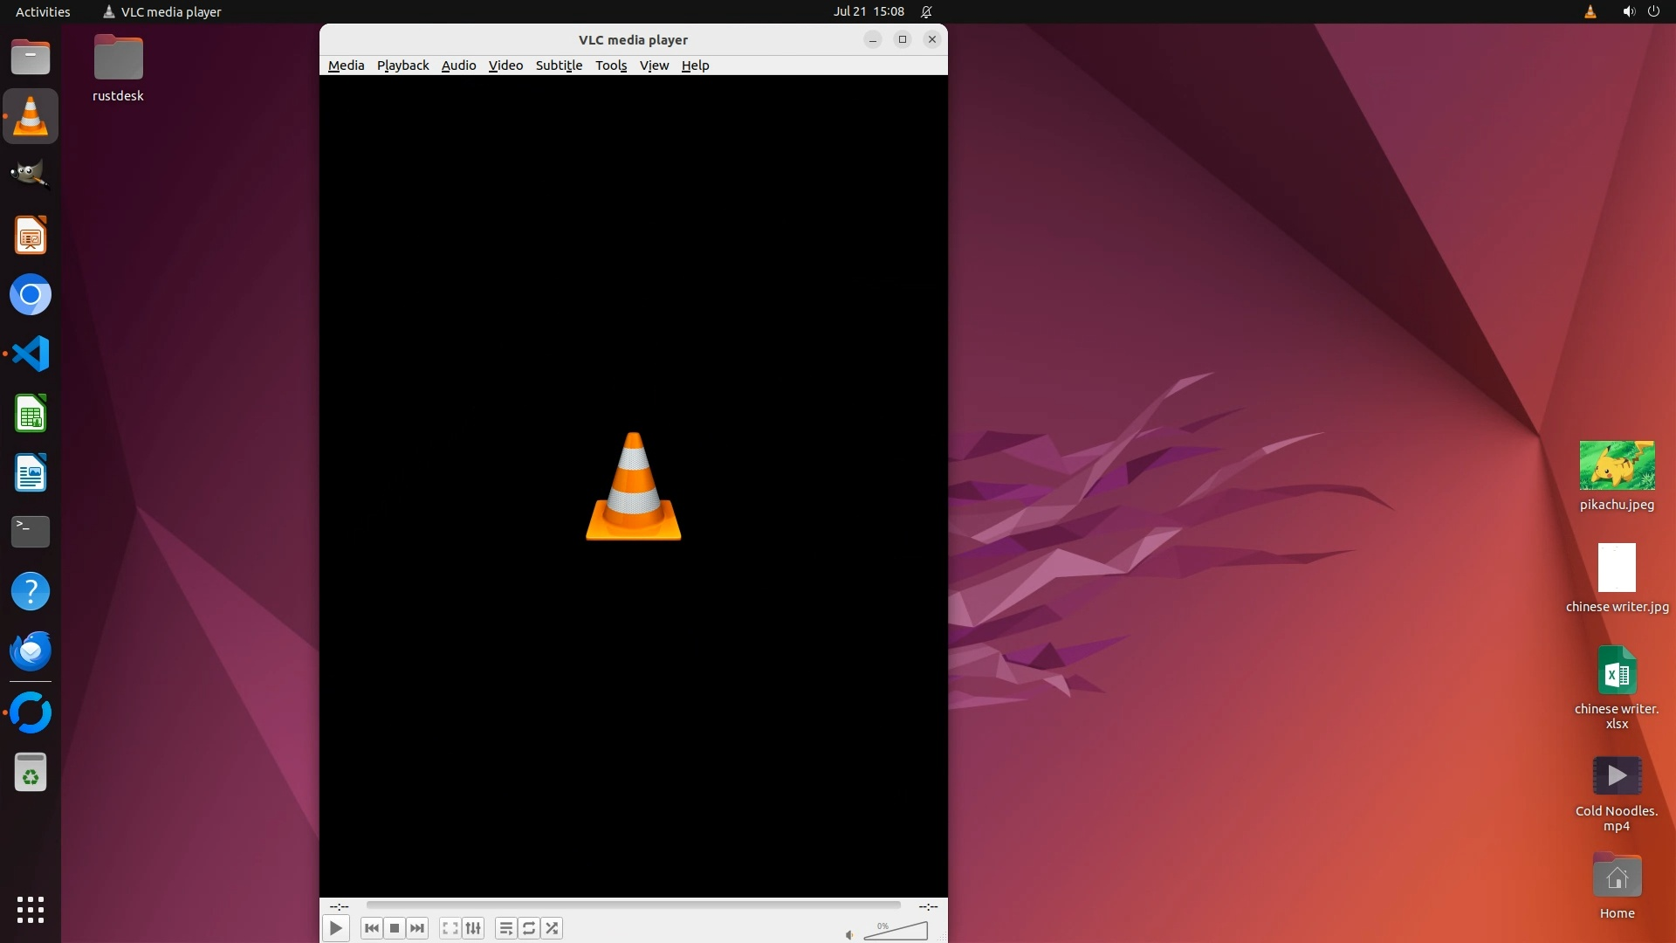Click the Activities button

pos(43,11)
